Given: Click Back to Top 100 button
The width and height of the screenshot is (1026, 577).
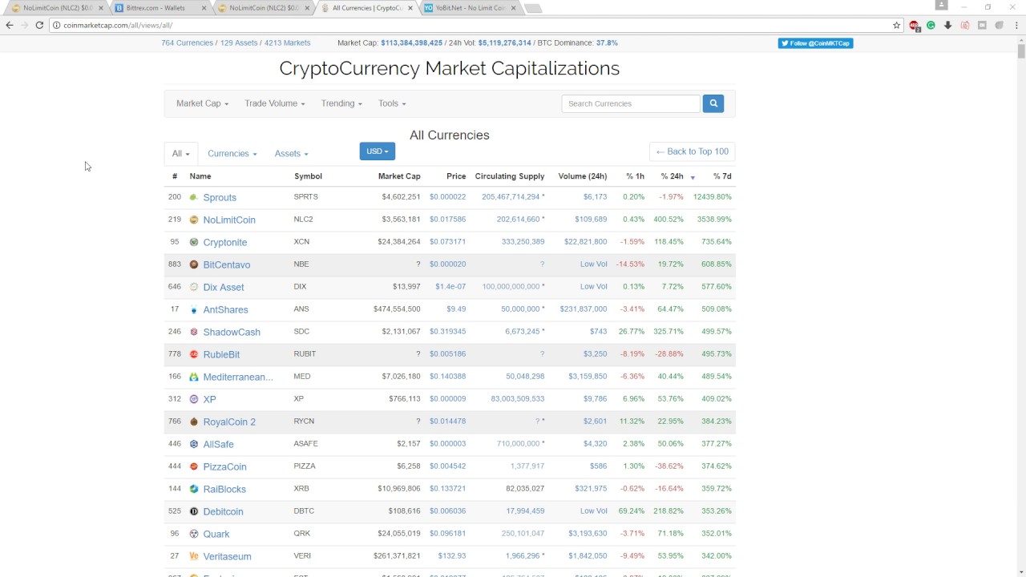Looking at the screenshot, I should [x=692, y=151].
